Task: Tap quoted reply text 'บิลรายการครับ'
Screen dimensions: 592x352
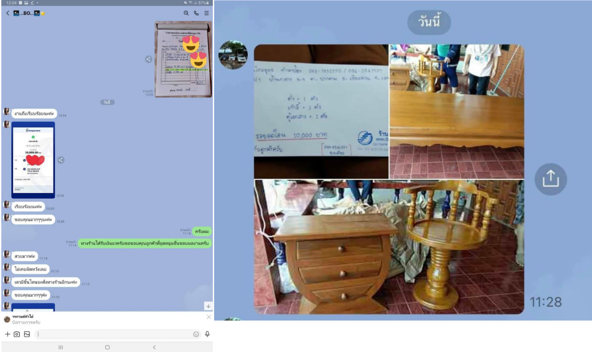Action: click(26, 322)
